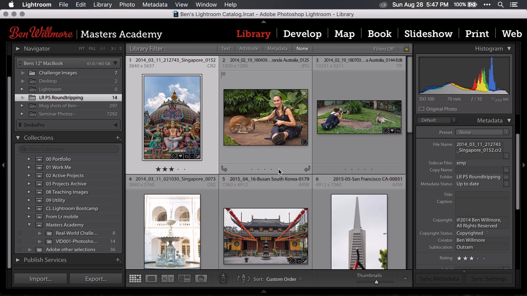Expand the Publish Services panel
This screenshot has height=296, width=527.
coord(18,260)
